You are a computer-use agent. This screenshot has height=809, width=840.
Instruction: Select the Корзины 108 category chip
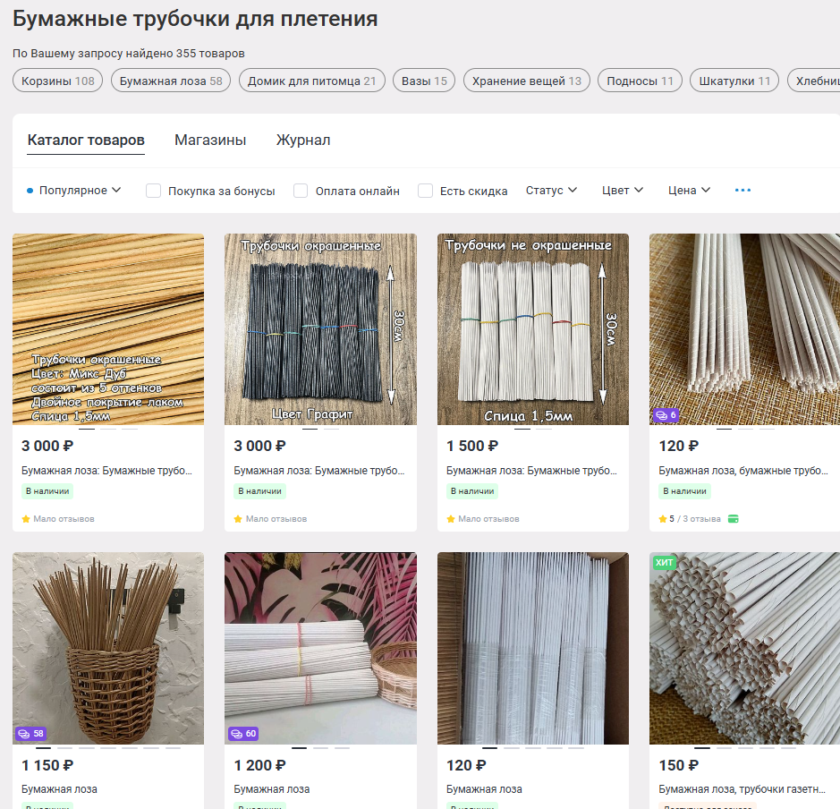tap(57, 81)
